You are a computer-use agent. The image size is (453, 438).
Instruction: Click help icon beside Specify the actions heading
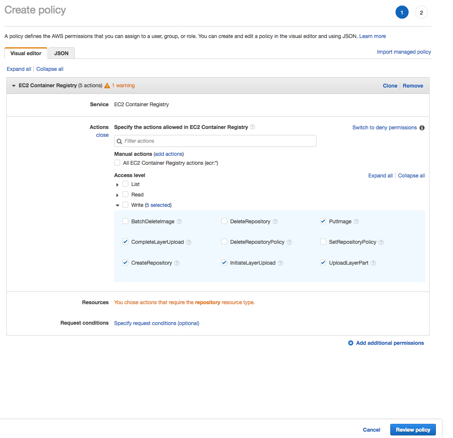(252, 127)
